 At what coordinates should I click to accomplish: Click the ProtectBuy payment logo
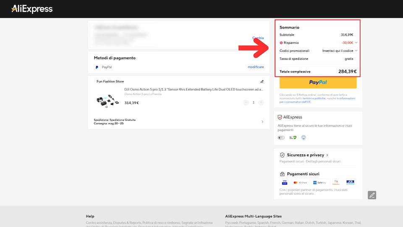pos(336,182)
